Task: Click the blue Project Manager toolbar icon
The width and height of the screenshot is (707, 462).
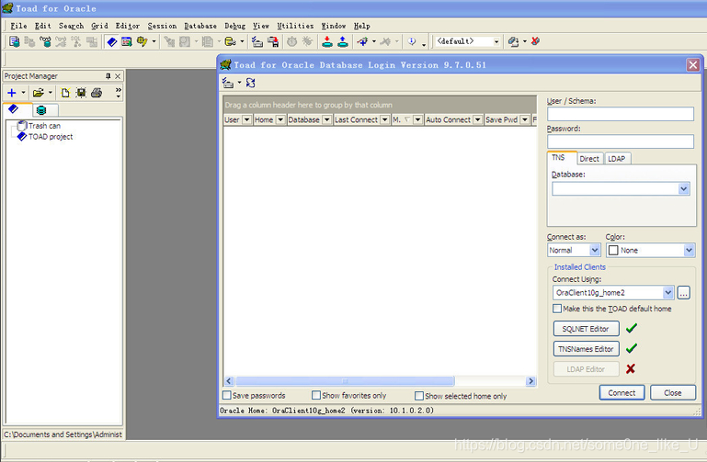Action: [x=112, y=42]
